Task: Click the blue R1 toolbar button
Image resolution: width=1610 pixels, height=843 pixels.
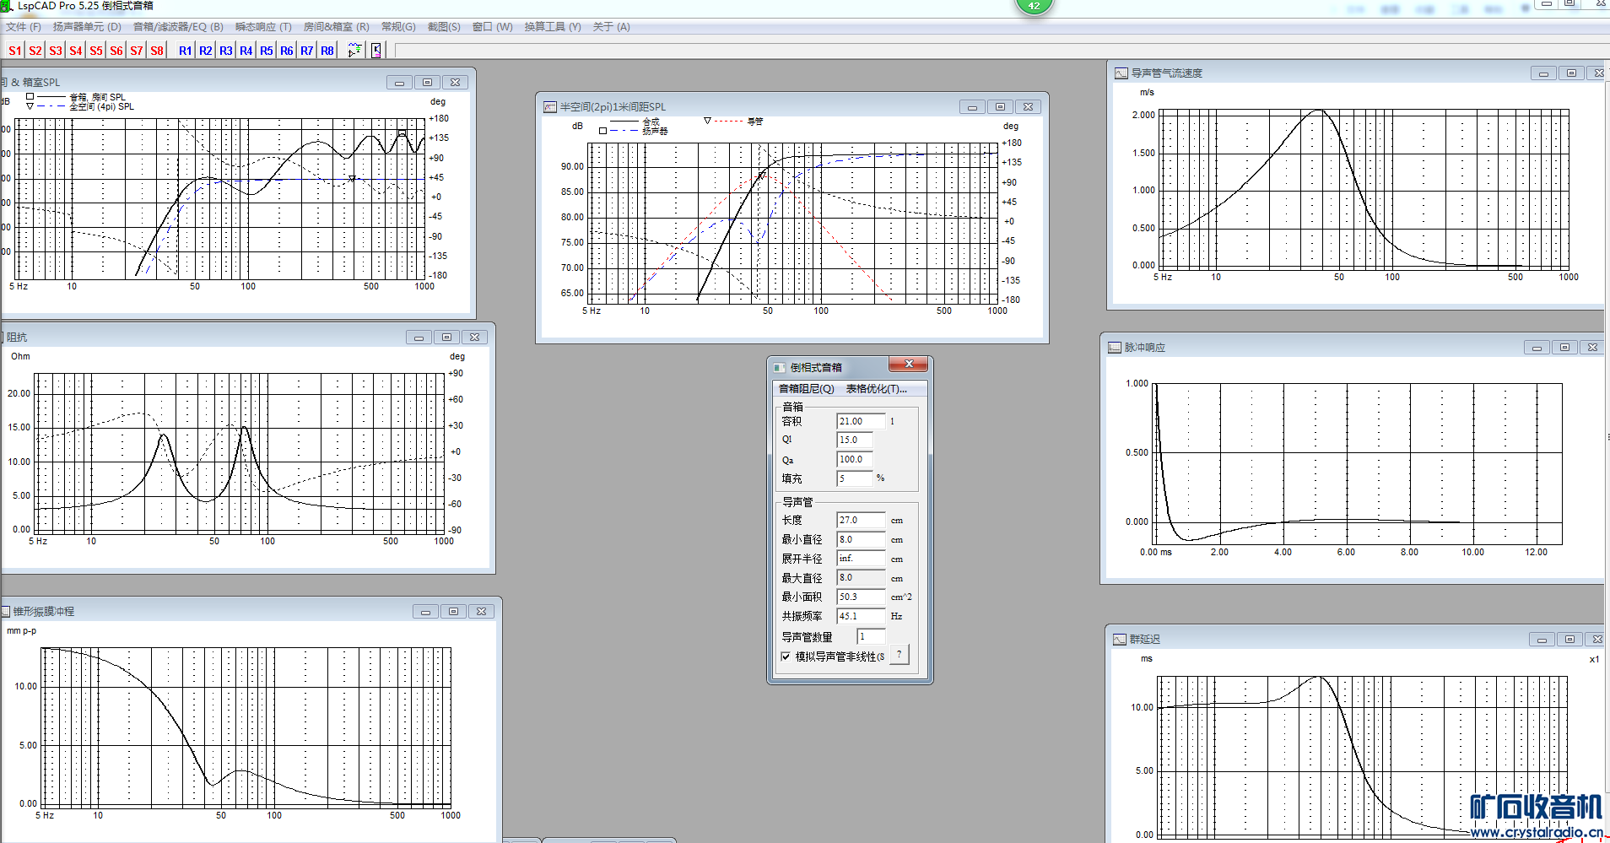Action: (x=185, y=51)
